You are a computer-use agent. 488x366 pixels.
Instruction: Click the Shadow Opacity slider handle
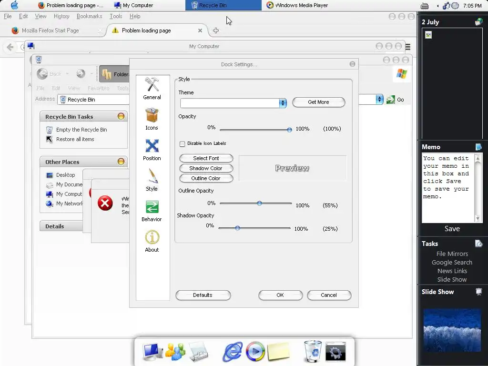237,228
